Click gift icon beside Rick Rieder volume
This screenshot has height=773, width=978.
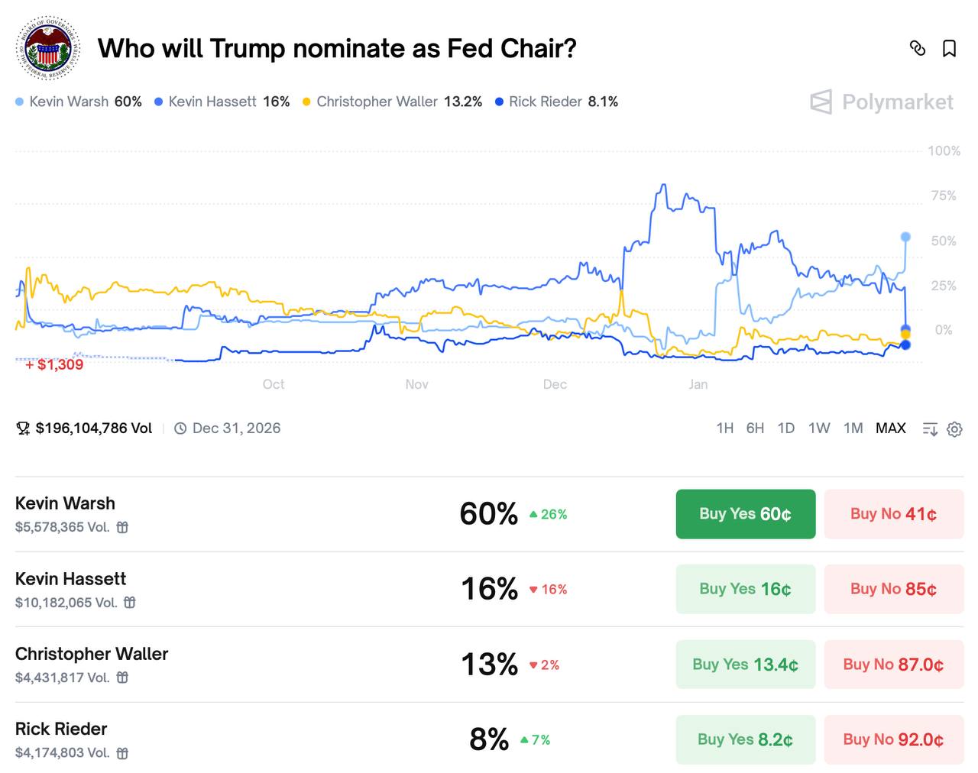122,753
